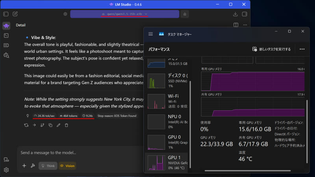The width and height of the screenshot is (315, 177).
Task: Open the chat's three-dot options menu
Action: [x=245, y=25]
